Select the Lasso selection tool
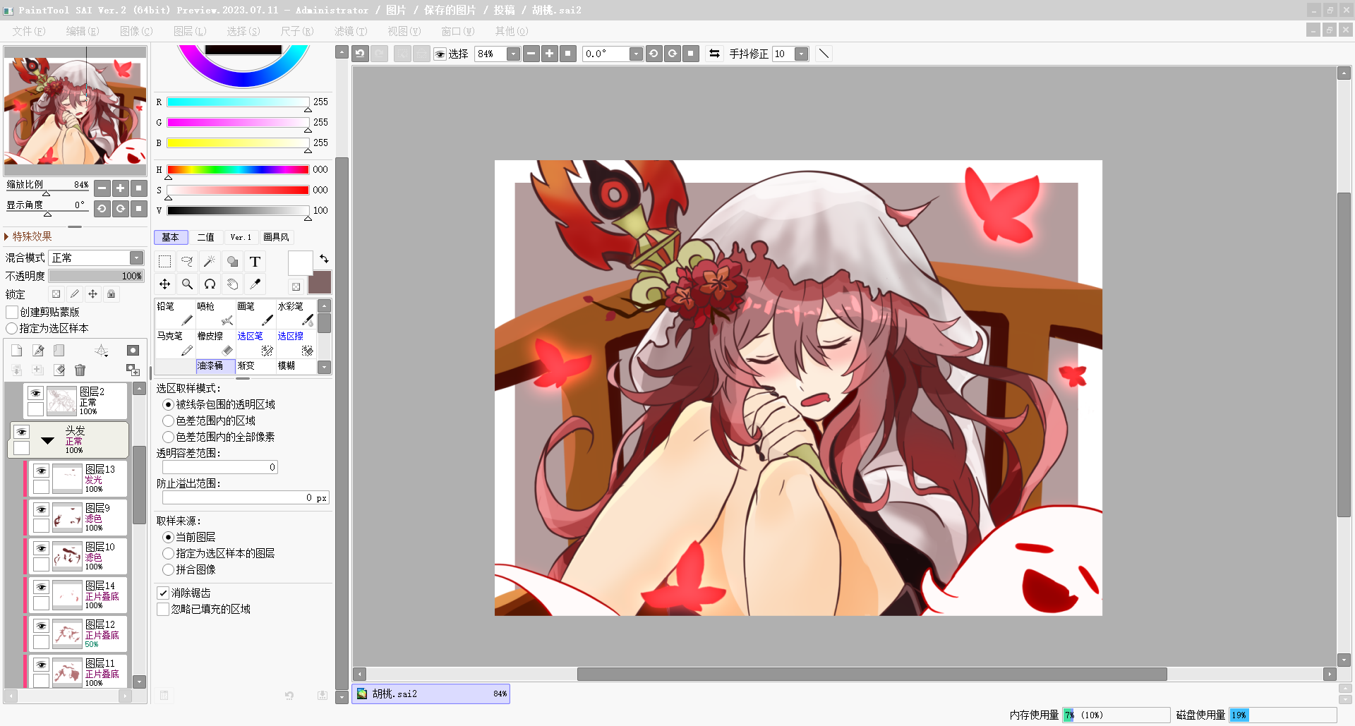Viewport: 1355px width, 726px height. click(x=187, y=262)
